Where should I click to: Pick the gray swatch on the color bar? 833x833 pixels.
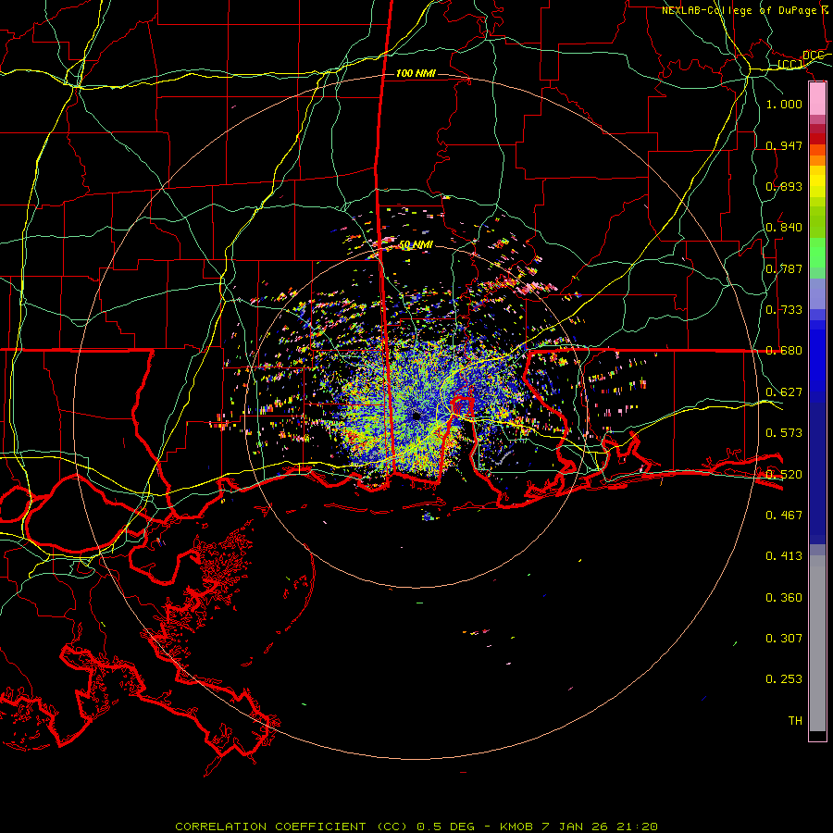point(817,643)
